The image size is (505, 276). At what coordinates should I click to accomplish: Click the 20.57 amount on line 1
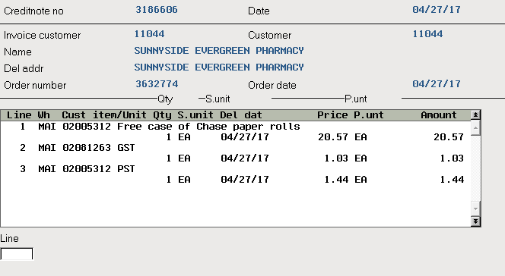pos(449,137)
